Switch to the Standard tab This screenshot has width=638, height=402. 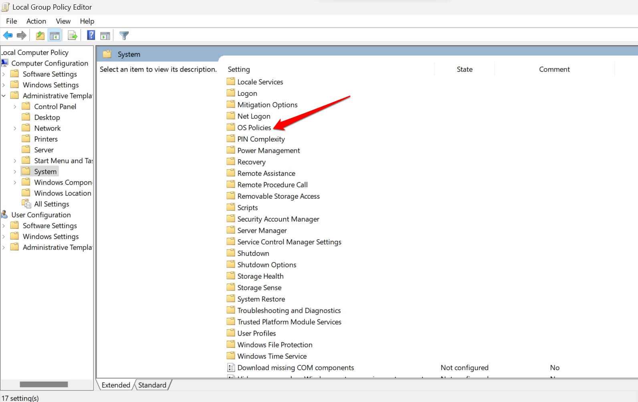(152, 385)
